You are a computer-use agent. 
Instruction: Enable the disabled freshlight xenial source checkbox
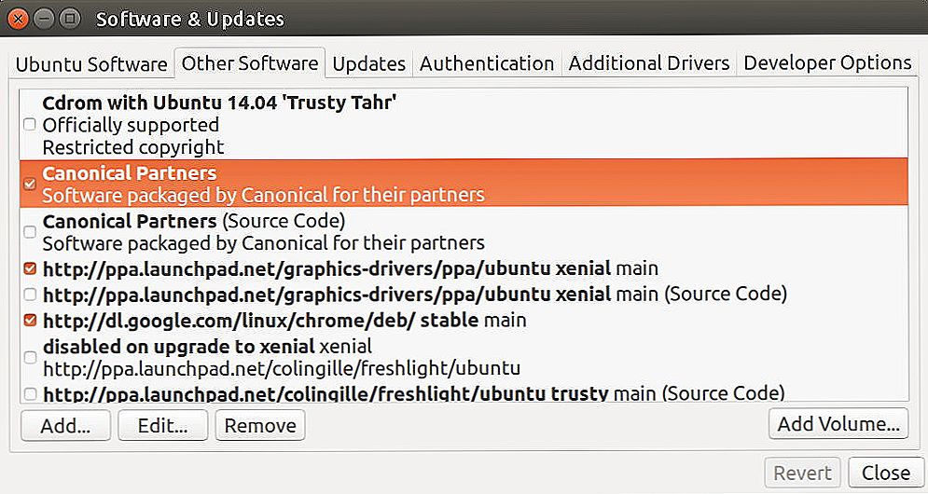point(30,357)
